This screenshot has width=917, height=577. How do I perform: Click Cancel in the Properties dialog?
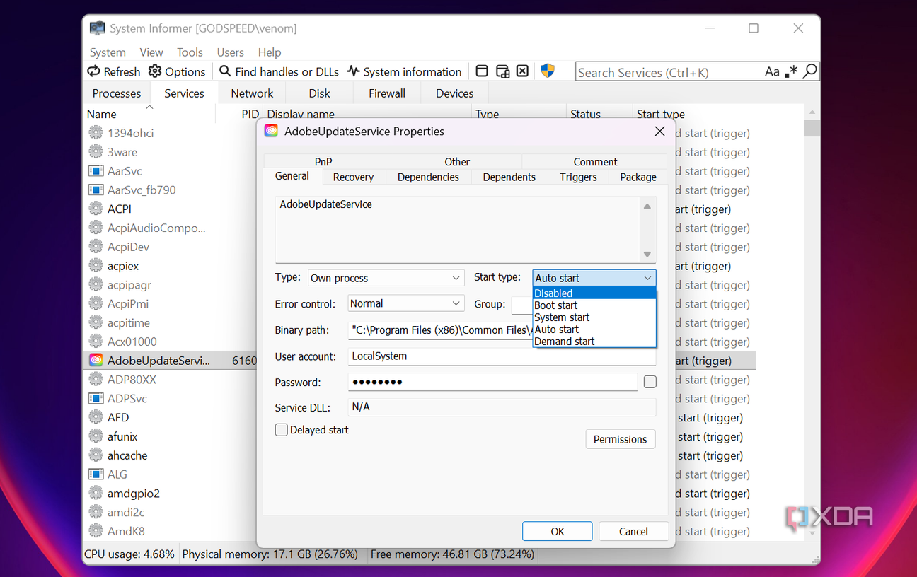click(633, 531)
